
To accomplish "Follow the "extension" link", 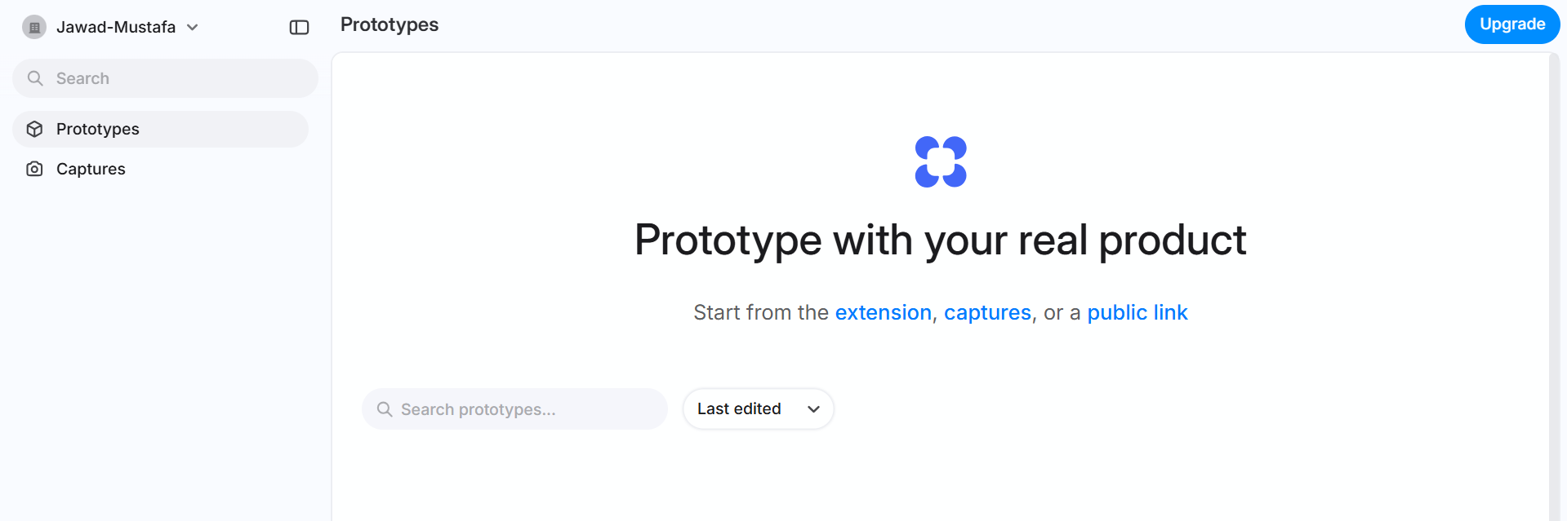I will pos(883,312).
